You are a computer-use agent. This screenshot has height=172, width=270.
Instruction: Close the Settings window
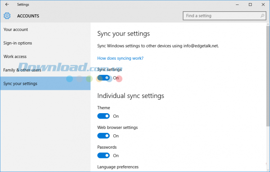(263, 4)
